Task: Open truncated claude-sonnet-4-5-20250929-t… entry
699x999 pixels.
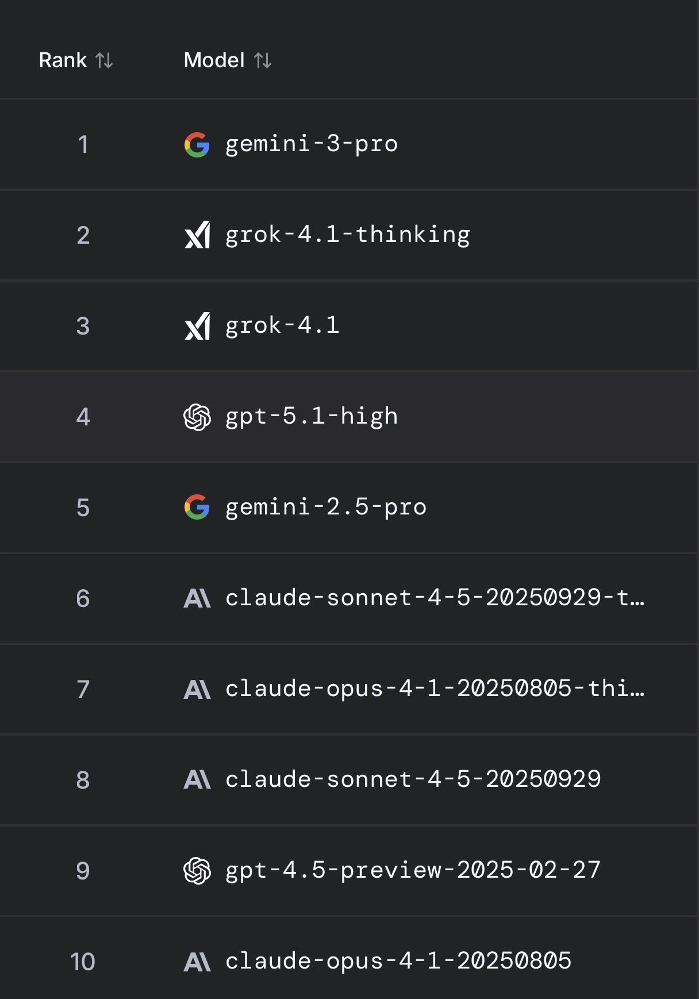Action: [435, 598]
